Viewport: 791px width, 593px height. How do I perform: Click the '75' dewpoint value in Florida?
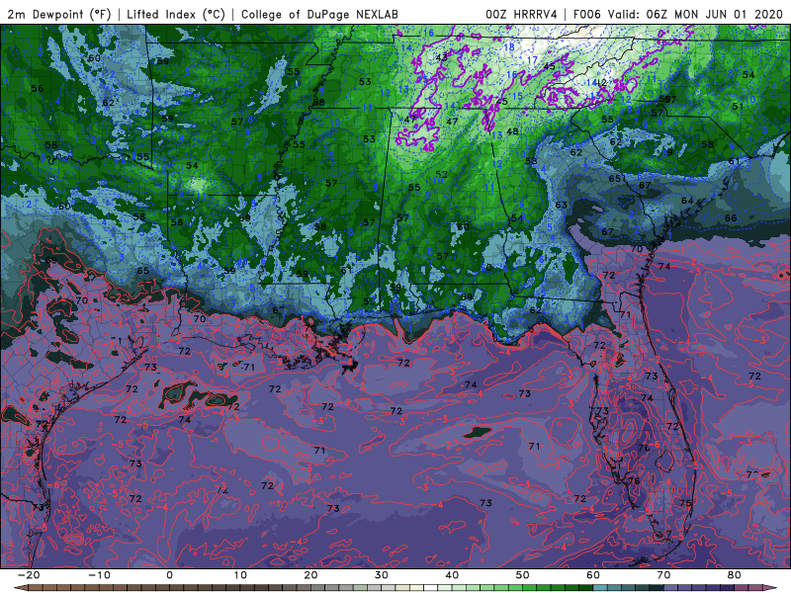(x=685, y=503)
